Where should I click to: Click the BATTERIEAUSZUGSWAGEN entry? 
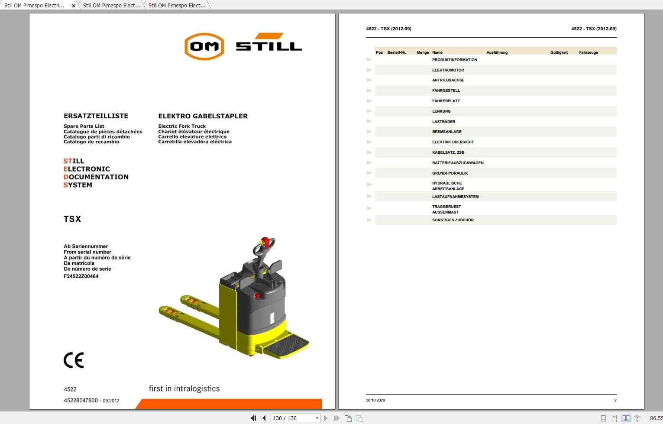458,163
